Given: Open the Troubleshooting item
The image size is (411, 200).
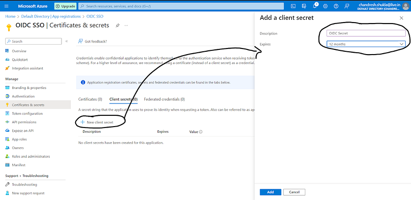Looking at the screenshot, I should tap(24, 184).
